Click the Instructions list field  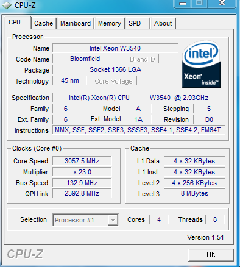139,130
